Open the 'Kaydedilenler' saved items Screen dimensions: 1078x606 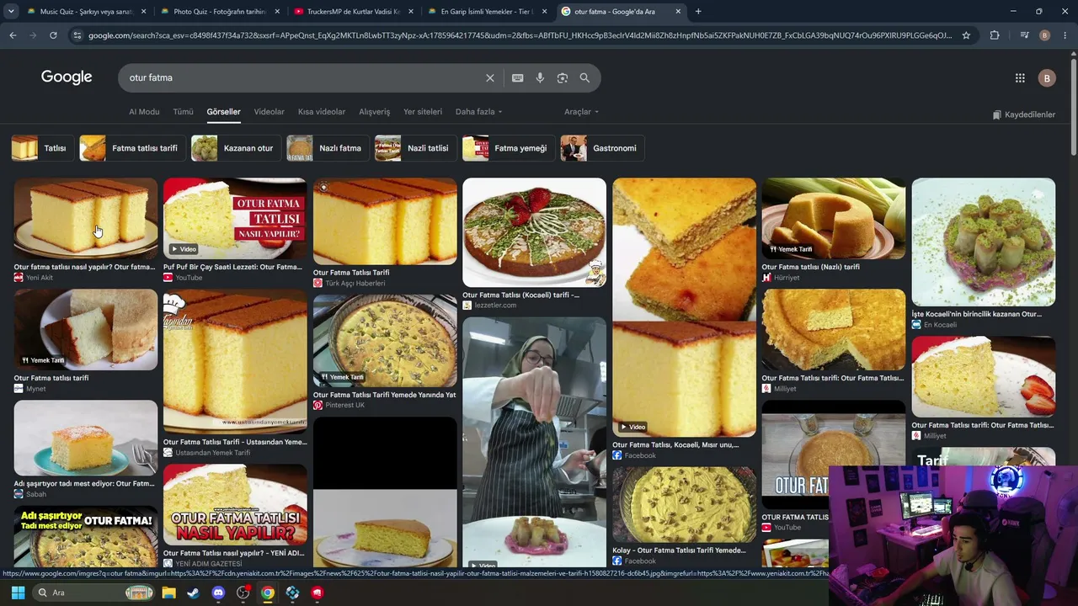tap(1023, 114)
